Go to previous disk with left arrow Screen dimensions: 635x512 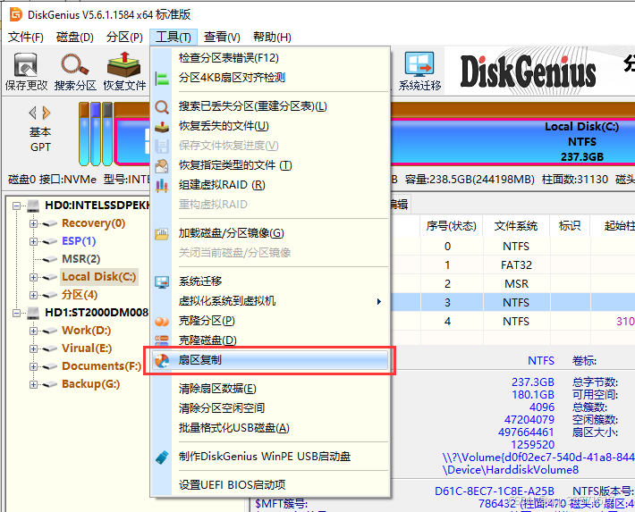click(33, 113)
